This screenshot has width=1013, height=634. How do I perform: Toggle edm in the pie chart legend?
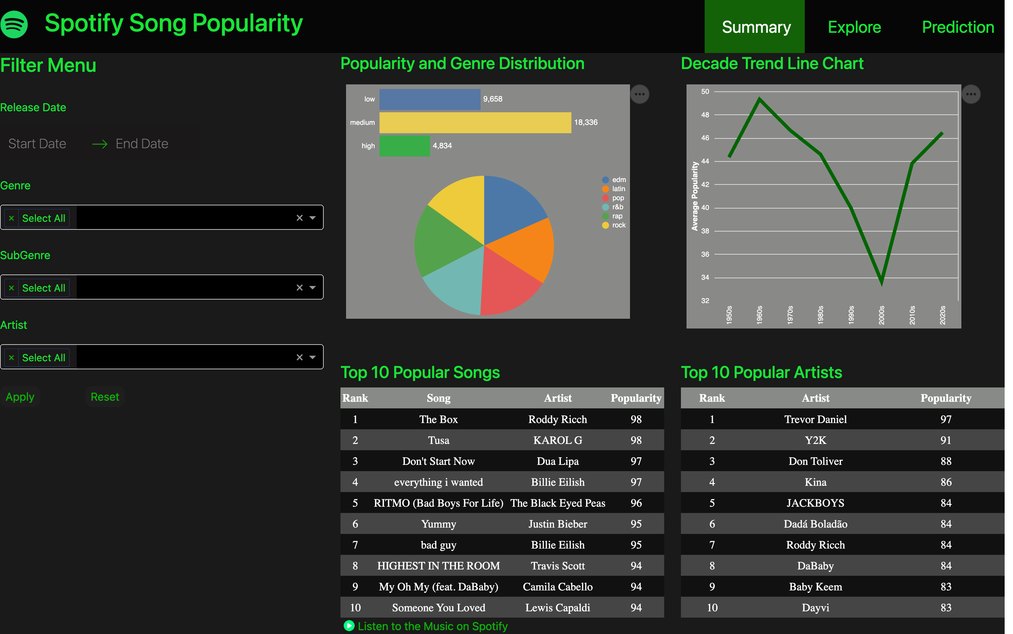point(614,180)
